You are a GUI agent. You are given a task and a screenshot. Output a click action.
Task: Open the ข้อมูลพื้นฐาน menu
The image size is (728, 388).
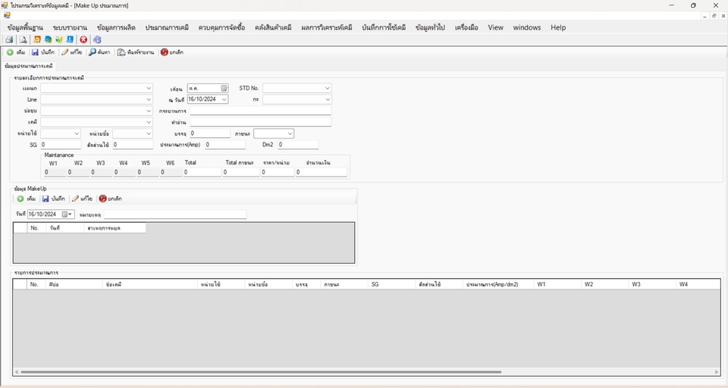click(x=25, y=27)
